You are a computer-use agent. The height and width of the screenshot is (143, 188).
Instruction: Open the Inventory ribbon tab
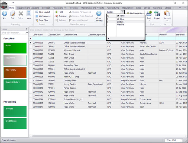74,8
